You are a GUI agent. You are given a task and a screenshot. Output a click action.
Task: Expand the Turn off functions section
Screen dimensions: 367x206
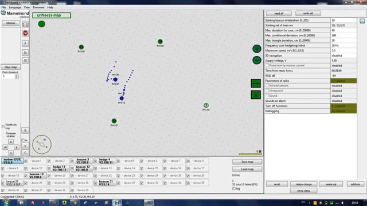(343, 106)
